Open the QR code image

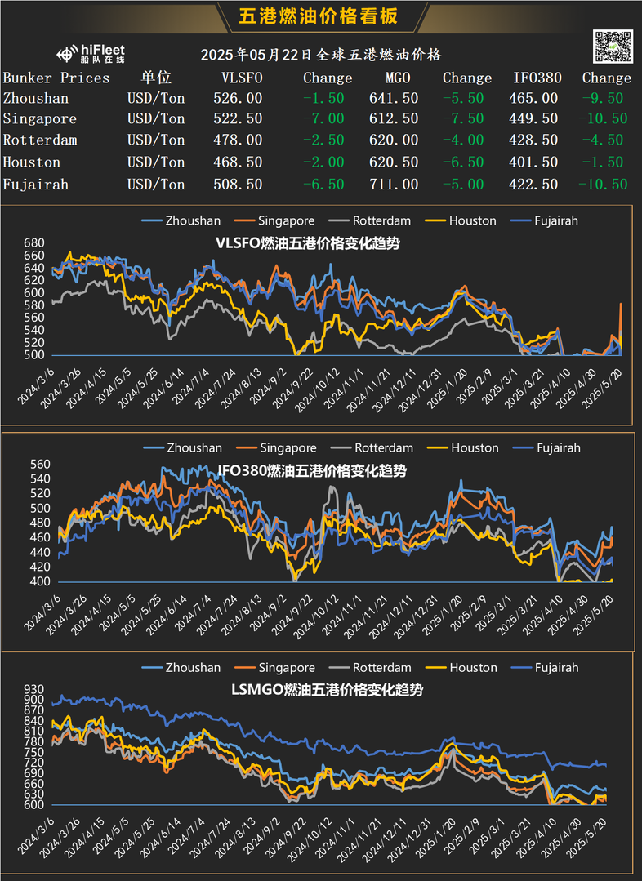pos(613,47)
